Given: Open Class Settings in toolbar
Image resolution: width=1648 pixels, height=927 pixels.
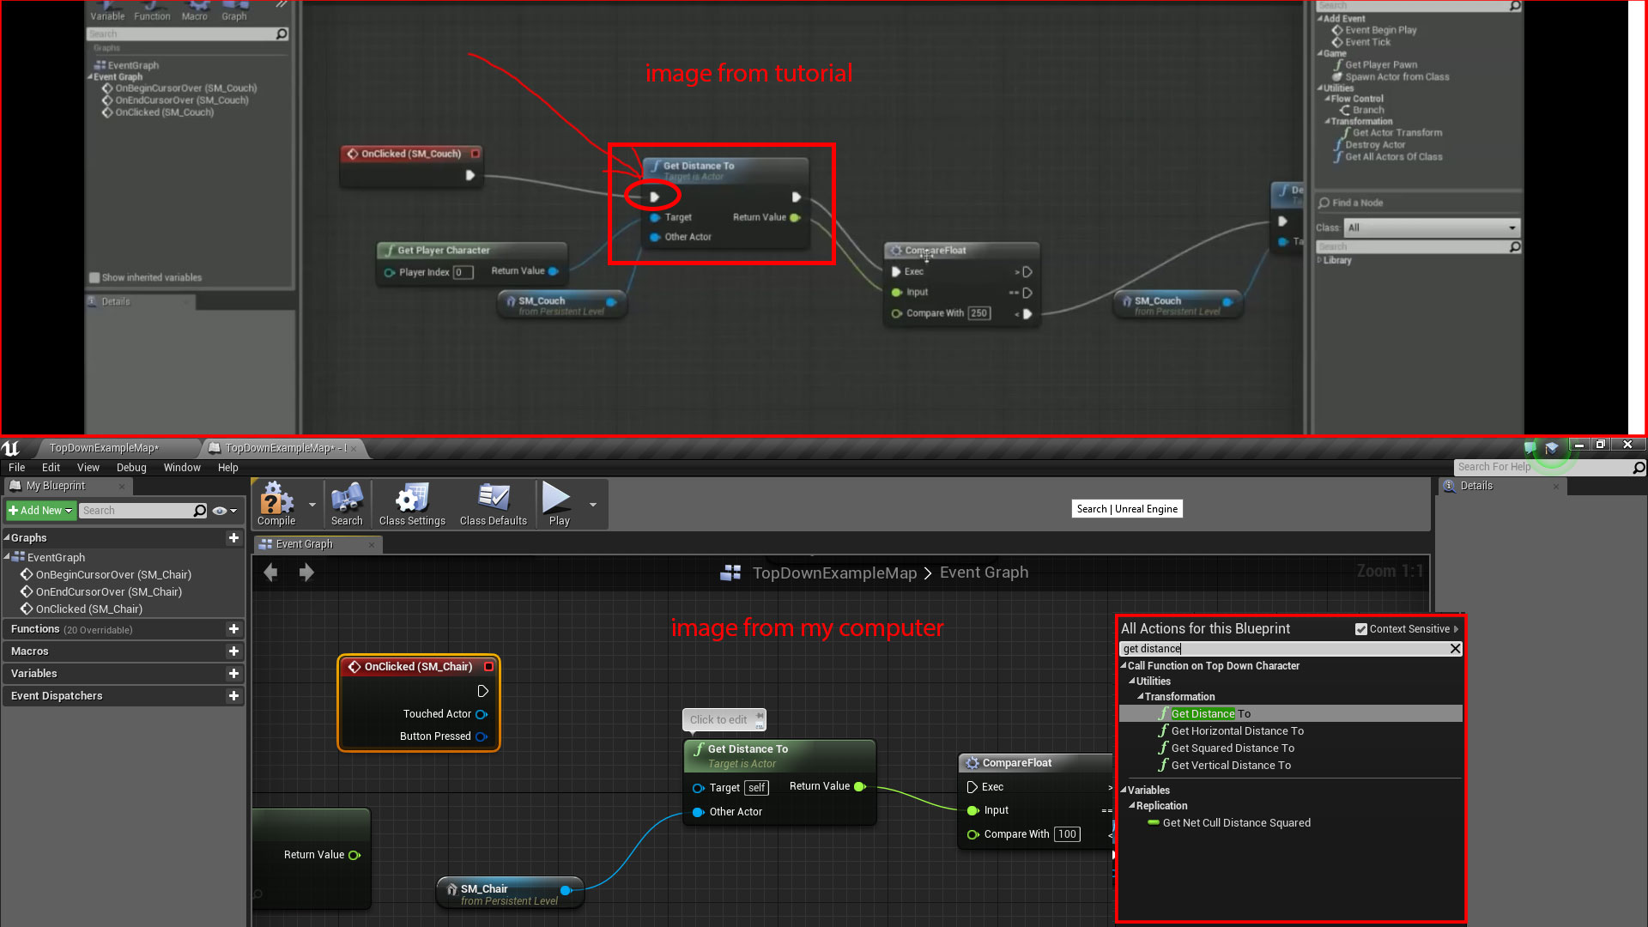Looking at the screenshot, I should click(x=412, y=504).
